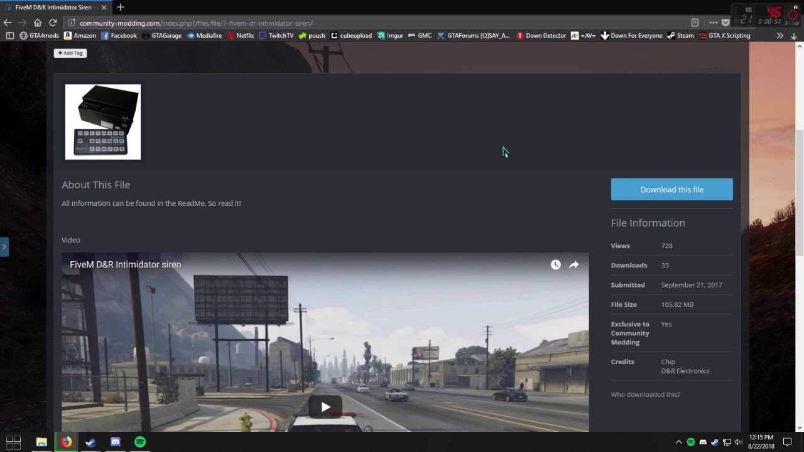Image resolution: width=804 pixels, height=452 pixels.
Task: Open Spotify from the taskbar
Action: 140,442
